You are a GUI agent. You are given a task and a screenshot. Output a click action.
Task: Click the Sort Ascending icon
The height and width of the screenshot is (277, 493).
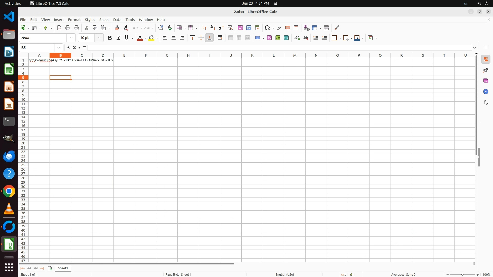point(213,28)
